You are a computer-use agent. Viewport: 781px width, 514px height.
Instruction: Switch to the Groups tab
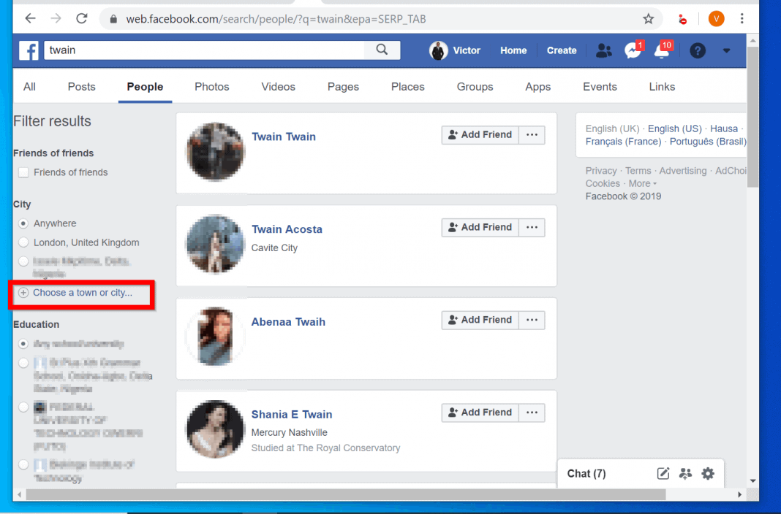coord(475,86)
